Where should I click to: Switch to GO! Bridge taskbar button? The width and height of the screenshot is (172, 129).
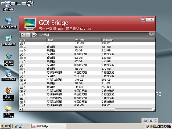point(48,126)
